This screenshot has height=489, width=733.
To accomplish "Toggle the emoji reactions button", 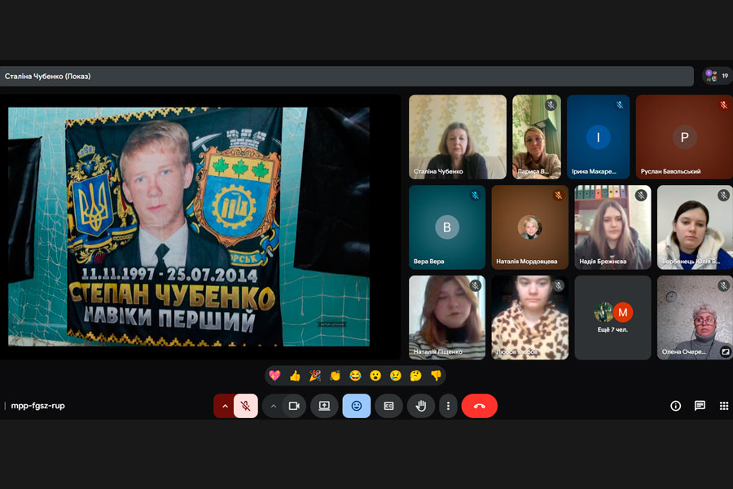I will click(x=357, y=406).
